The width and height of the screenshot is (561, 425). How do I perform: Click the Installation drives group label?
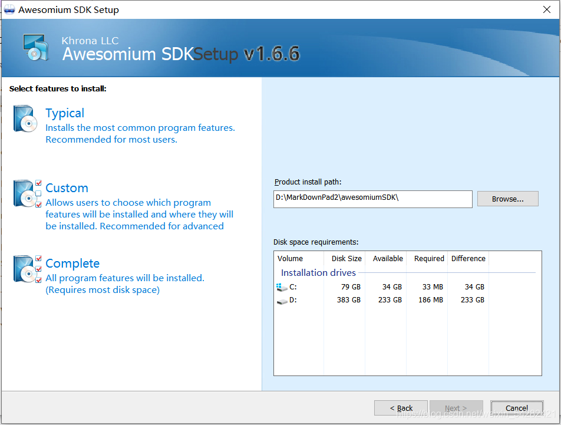(318, 272)
